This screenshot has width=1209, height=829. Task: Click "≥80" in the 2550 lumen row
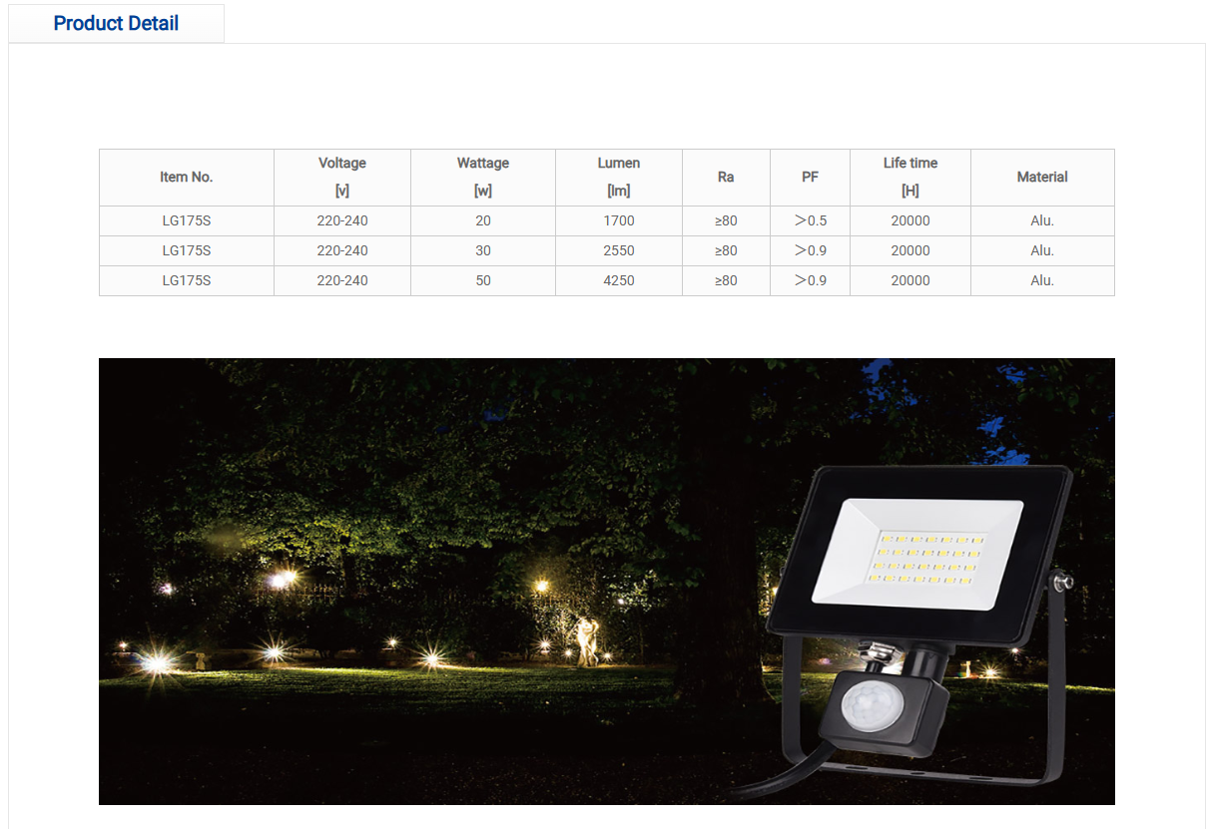pyautogui.click(x=726, y=251)
